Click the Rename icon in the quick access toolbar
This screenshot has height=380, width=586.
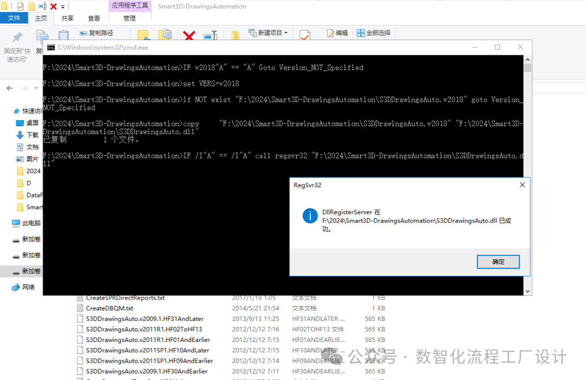[43, 7]
